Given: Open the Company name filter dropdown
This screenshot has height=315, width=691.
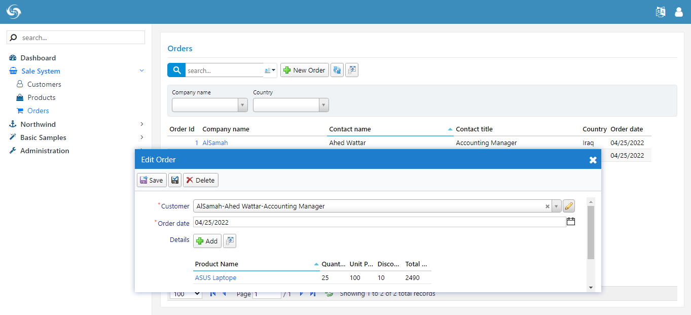Looking at the screenshot, I should 243,105.
